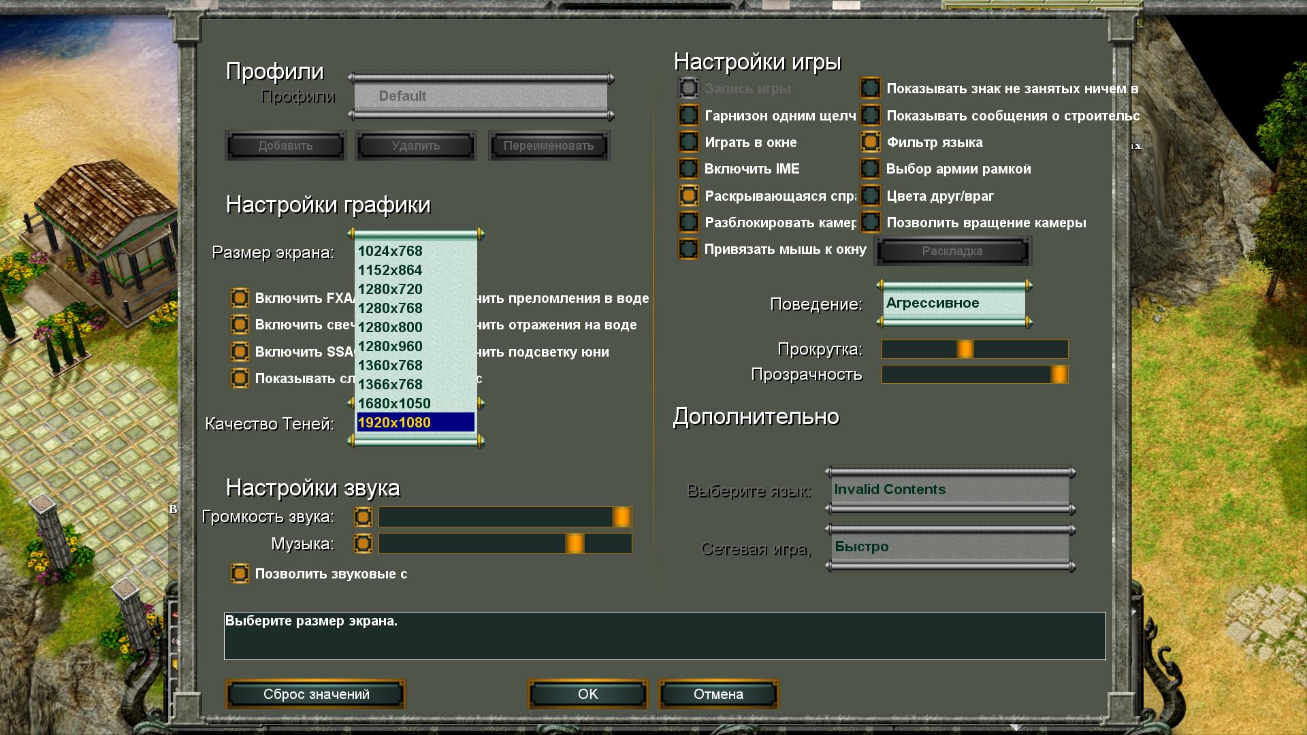Open the Раскладка button

[x=953, y=251]
